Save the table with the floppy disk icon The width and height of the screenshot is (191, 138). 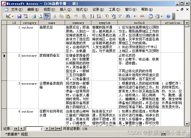click(x=19, y=16)
